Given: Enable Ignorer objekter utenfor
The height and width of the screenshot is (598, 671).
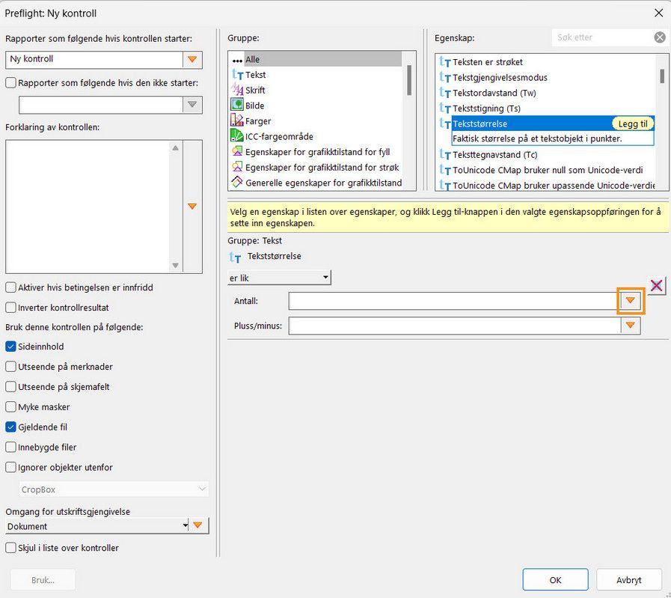Looking at the screenshot, I should [10, 467].
